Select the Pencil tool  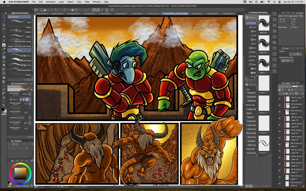4,49
